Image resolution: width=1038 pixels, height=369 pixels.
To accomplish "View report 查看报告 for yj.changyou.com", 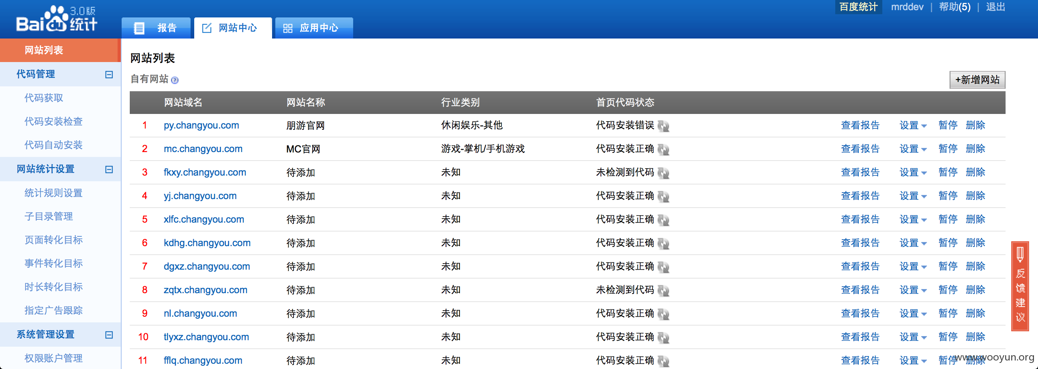I will pyautogui.click(x=860, y=196).
